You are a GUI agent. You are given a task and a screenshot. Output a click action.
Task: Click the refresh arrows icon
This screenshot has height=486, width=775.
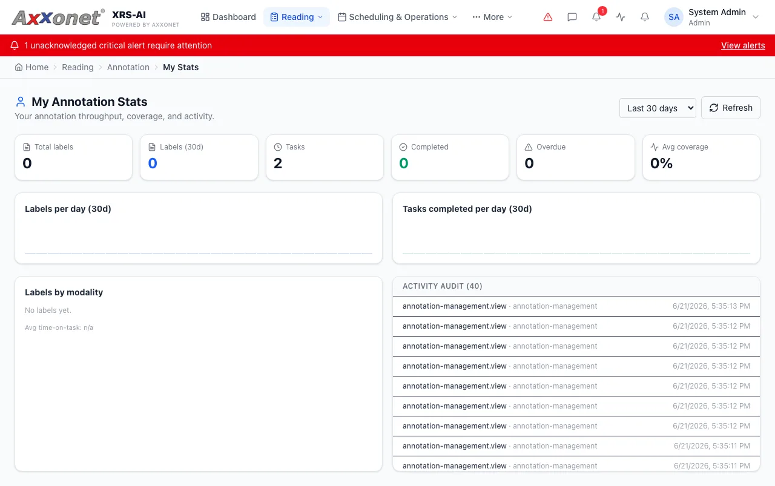point(714,108)
